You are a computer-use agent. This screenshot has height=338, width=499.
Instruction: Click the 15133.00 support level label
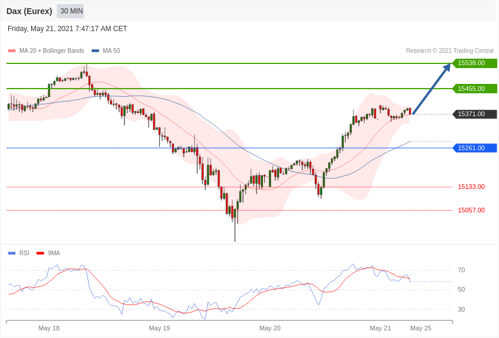point(471,187)
